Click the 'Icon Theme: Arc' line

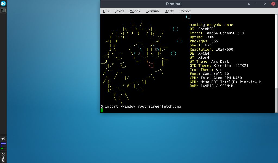206,70
